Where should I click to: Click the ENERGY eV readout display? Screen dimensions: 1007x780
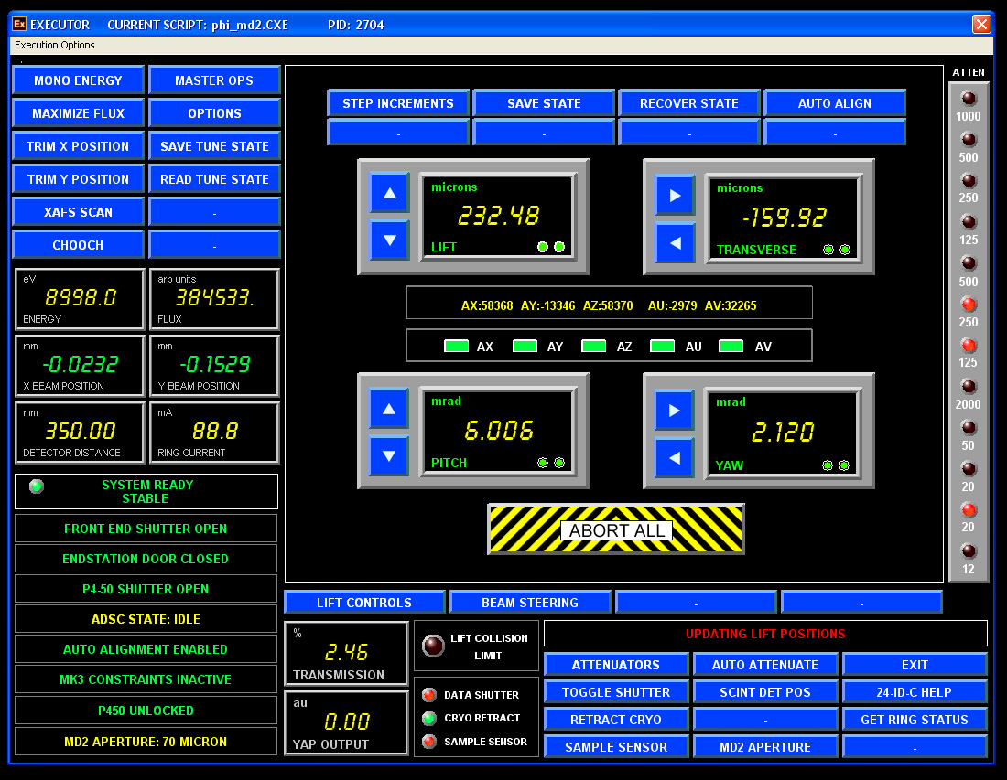click(81, 298)
